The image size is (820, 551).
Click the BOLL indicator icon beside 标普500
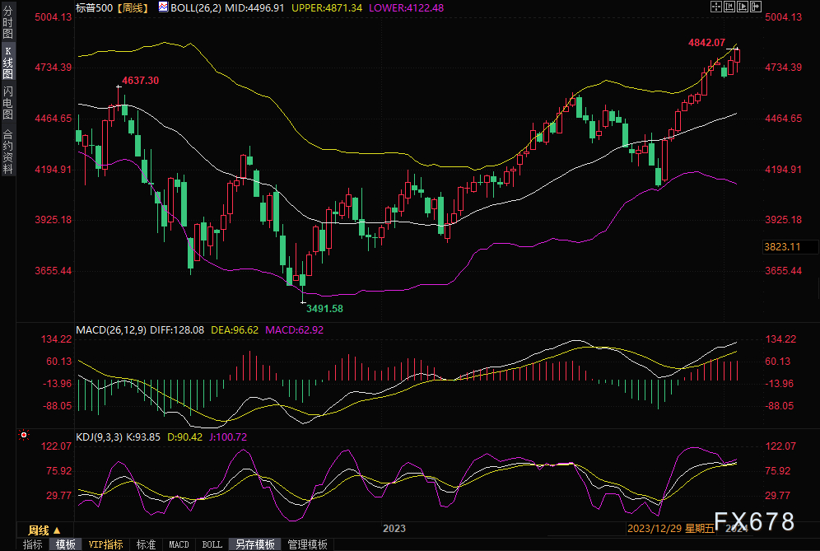pos(163,7)
